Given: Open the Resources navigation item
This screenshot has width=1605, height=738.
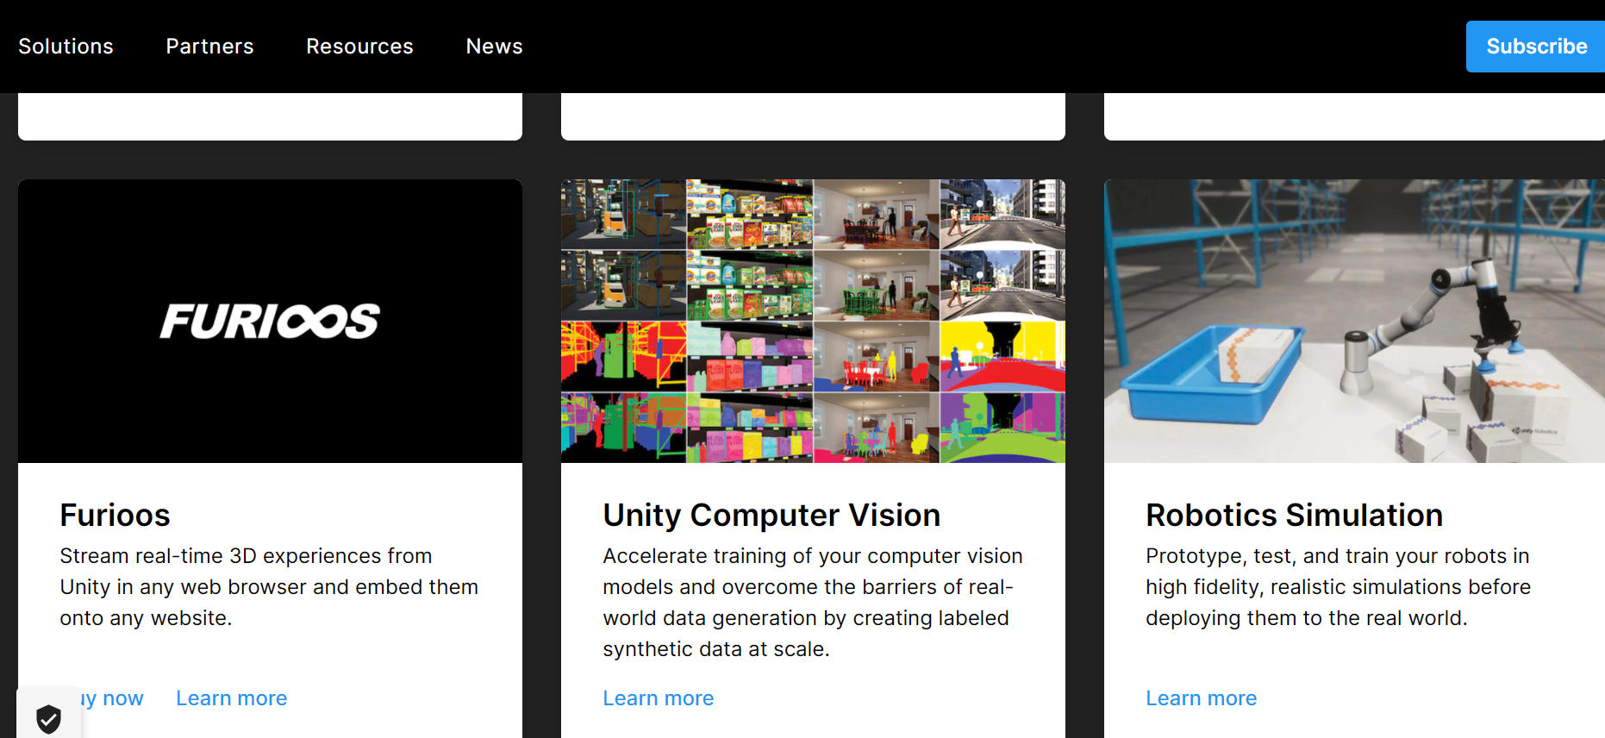Looking at the screenshot, I should pos(359,47).
